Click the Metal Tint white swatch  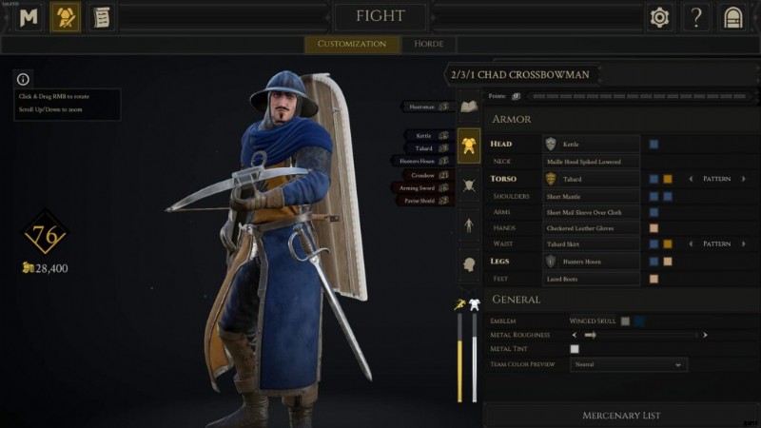coord(575,349)
